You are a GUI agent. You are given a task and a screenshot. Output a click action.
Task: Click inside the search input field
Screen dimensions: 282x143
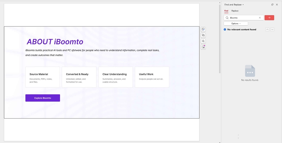point(244,18)
